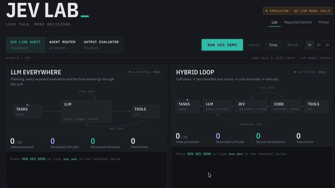Viewport: 335px width, 188px height.
Task: Step the simulation forward one event
Action: coord(273,45)
